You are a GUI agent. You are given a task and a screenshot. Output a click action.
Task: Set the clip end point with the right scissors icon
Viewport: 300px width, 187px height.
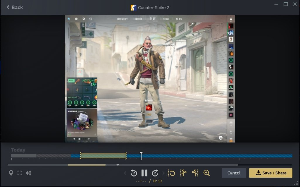[x=195, y=173]
